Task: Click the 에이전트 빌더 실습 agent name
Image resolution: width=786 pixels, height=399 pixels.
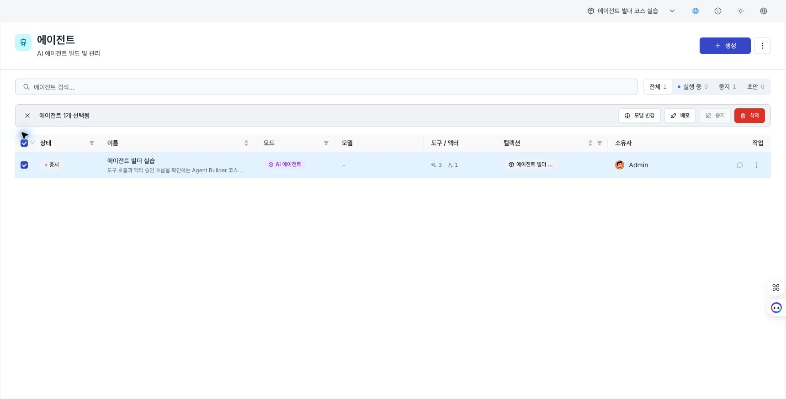Action: pos(131,161)
